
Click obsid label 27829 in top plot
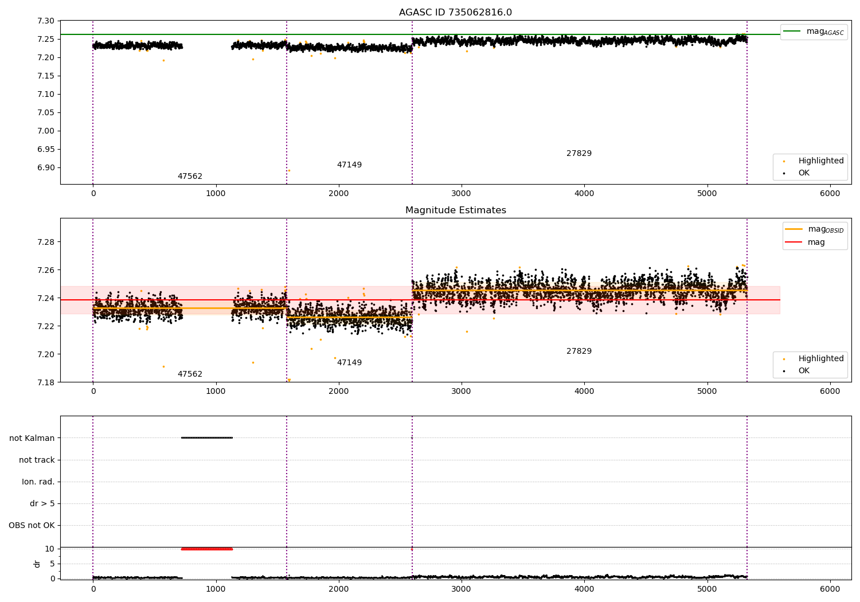click(x=579, y=154)
